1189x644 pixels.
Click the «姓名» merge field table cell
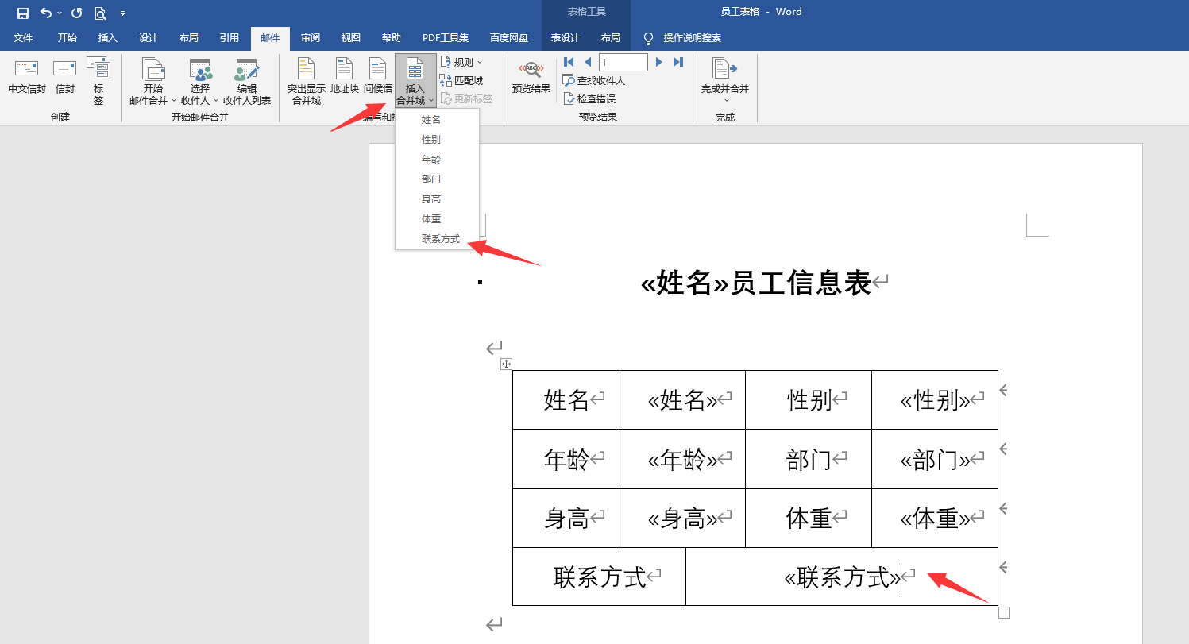pyautogui.click(x=682, y=399)
